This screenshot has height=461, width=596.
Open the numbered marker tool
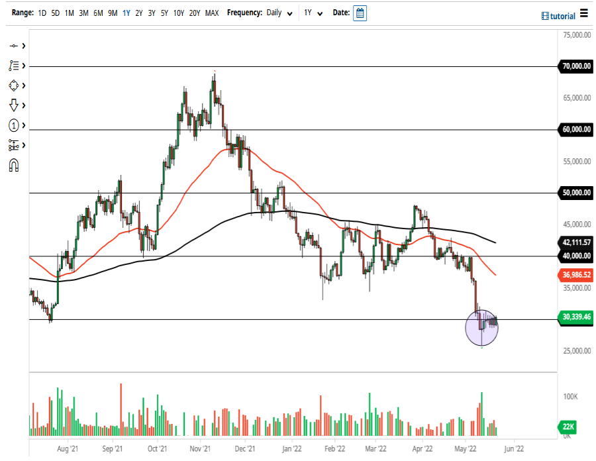(x=13, y=125)
